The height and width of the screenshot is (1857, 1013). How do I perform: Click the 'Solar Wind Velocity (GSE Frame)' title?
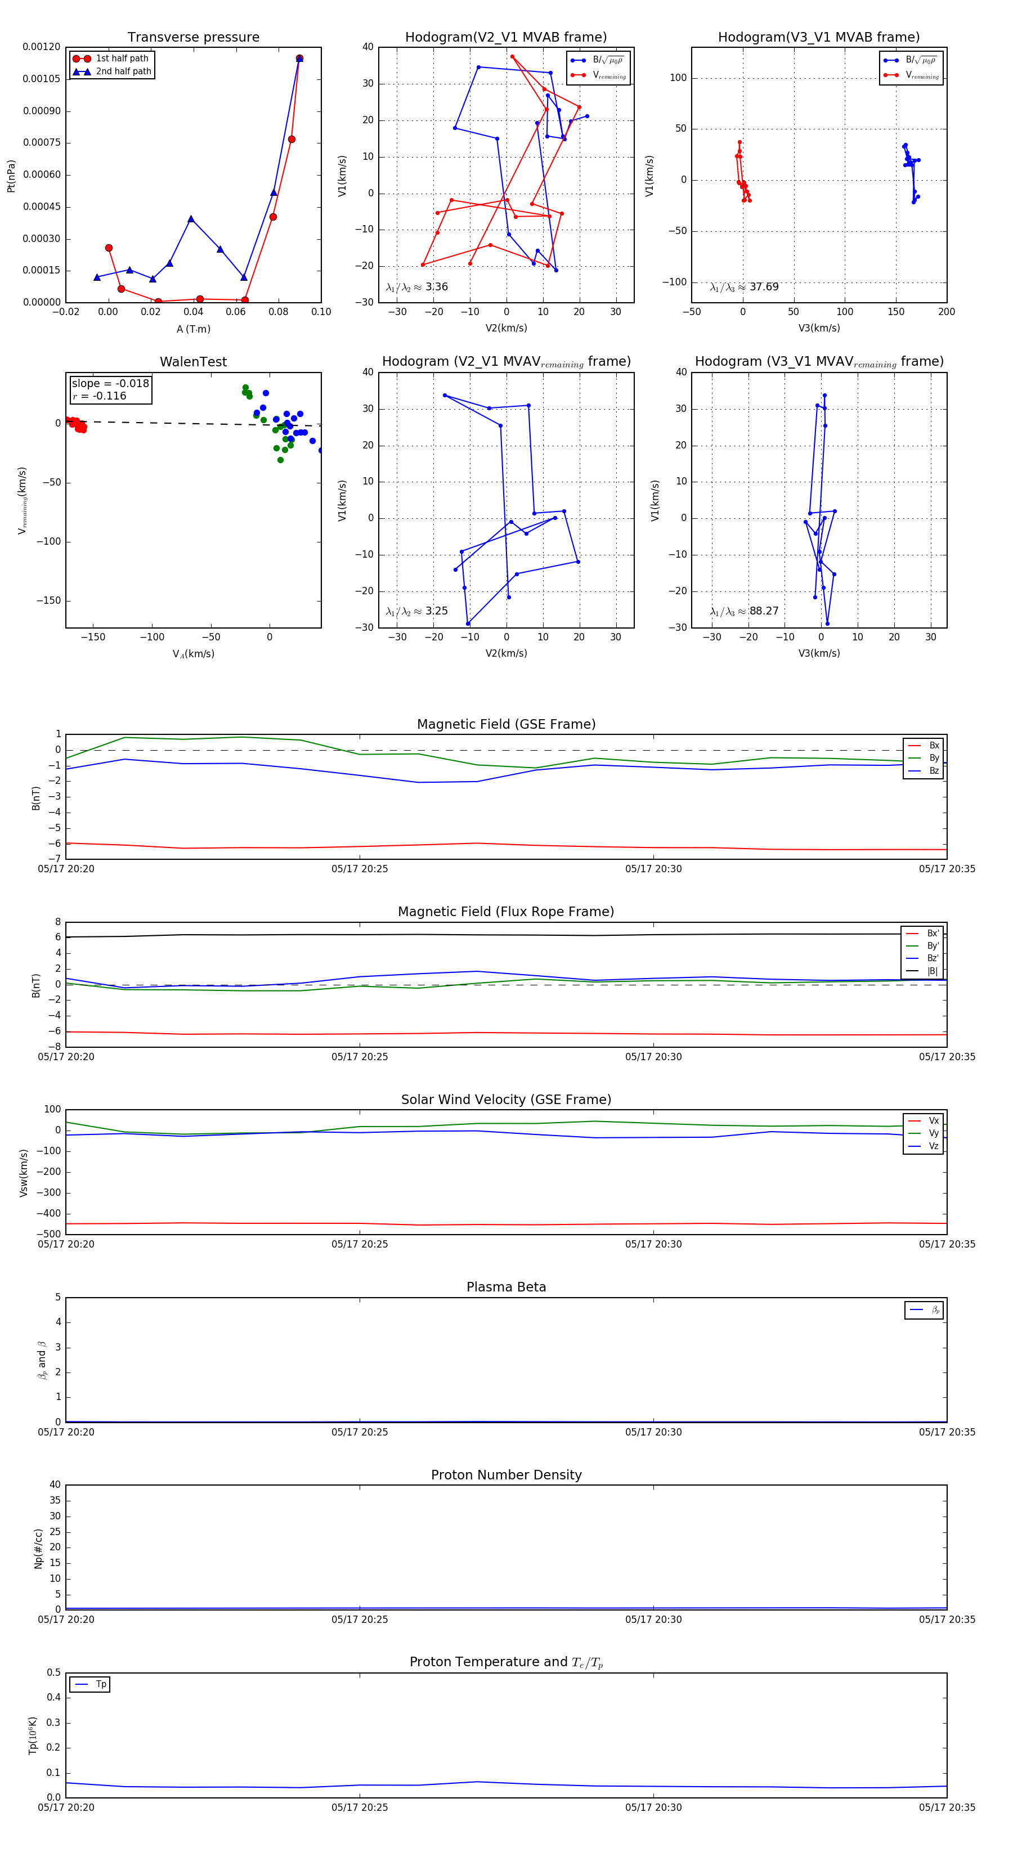click(506, 1100)
